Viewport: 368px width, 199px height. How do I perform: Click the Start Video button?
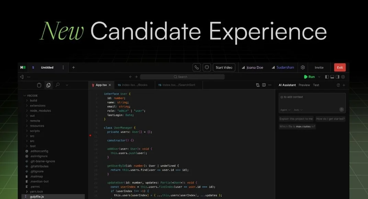point(224,67)
